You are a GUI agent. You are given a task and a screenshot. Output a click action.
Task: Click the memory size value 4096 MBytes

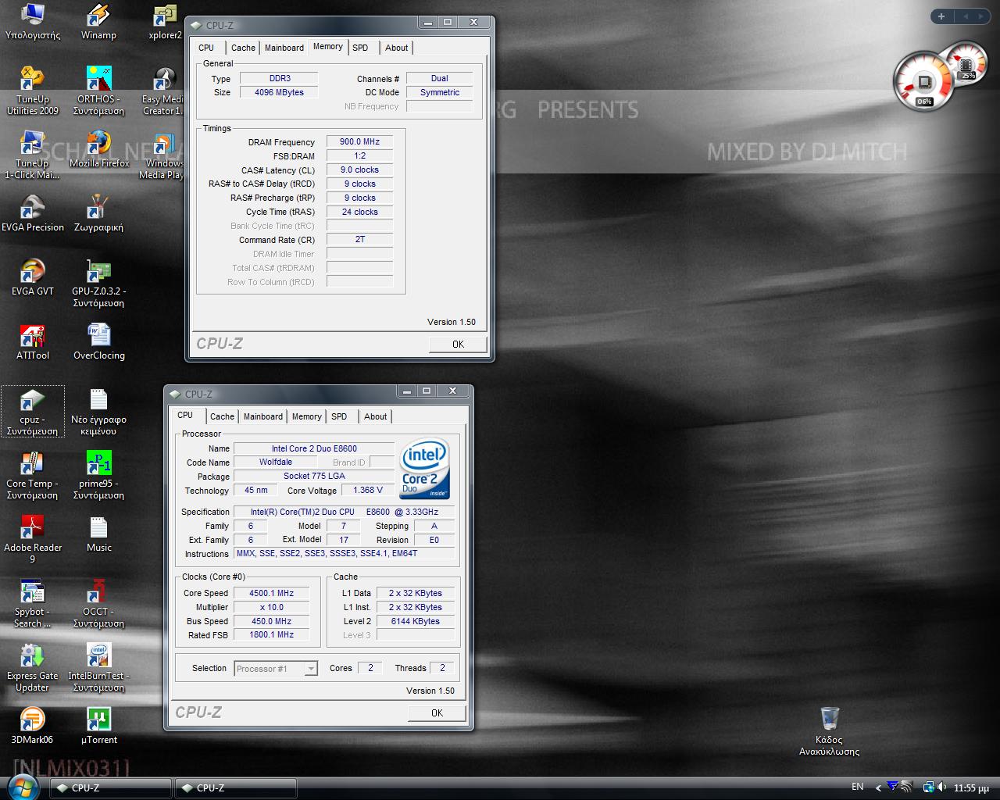point(279,92)
